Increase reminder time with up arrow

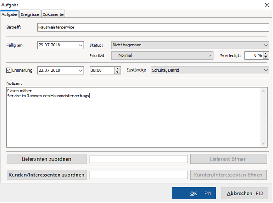(x=117, y=69)
